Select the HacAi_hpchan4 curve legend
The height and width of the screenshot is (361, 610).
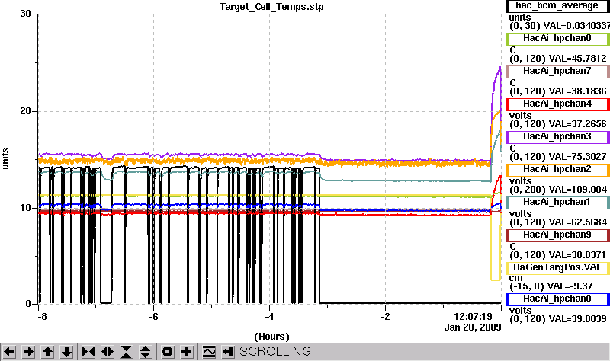coord(557,104)
